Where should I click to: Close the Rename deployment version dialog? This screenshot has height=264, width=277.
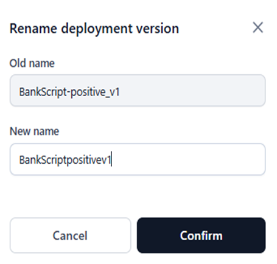coord(258,27)
